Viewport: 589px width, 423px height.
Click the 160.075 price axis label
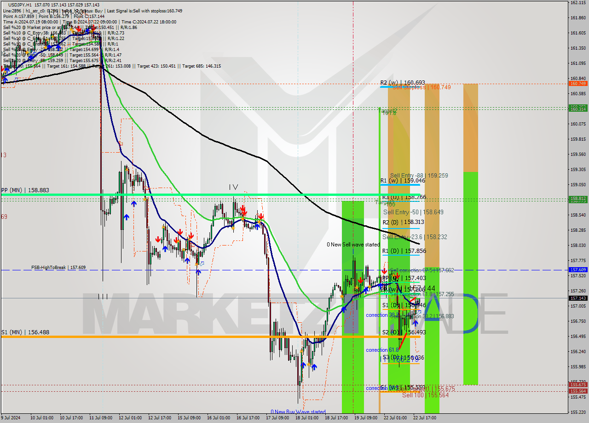click(578, 124)
